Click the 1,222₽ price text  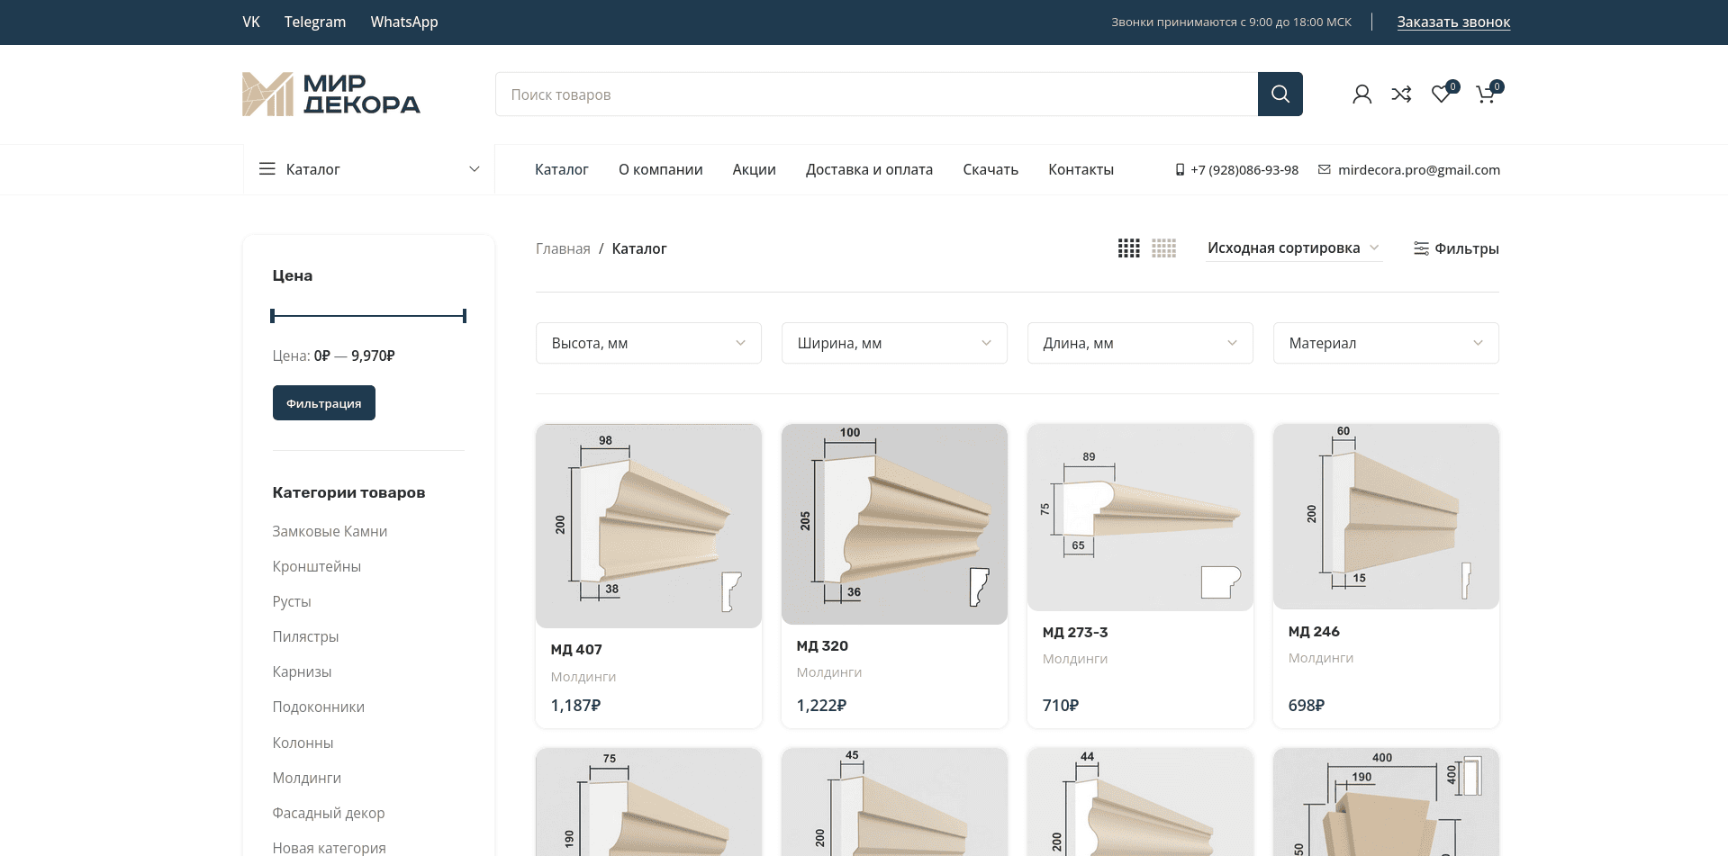(x=821, y=706)
